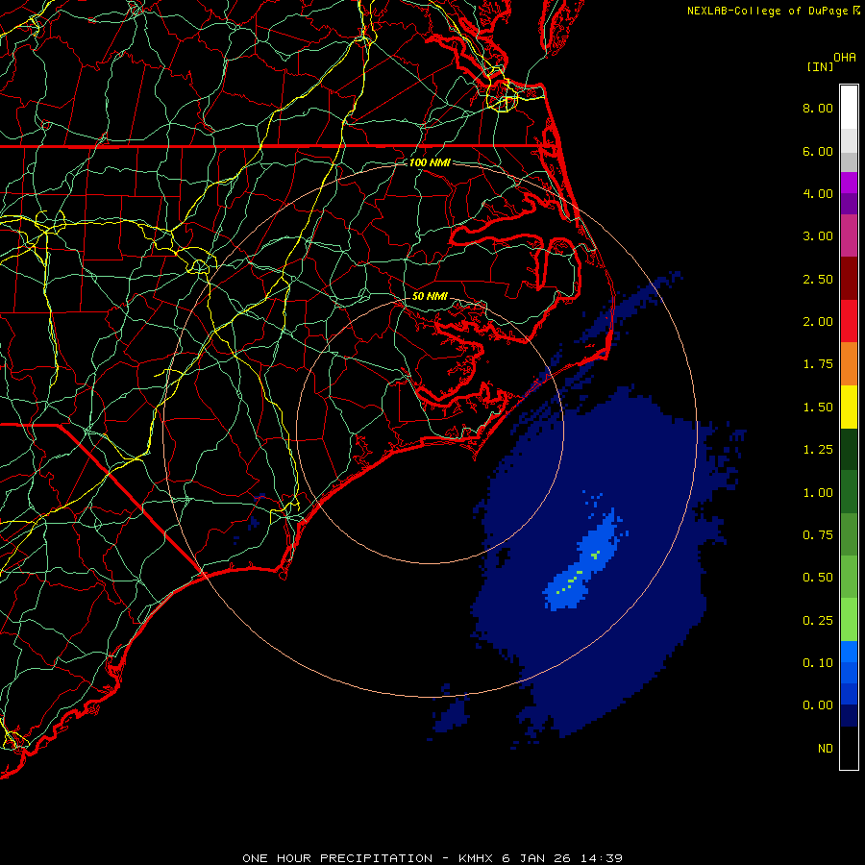Screen dimensions: 865x865
Task: Select the 0.75 legend value
Action: point(818,535)
